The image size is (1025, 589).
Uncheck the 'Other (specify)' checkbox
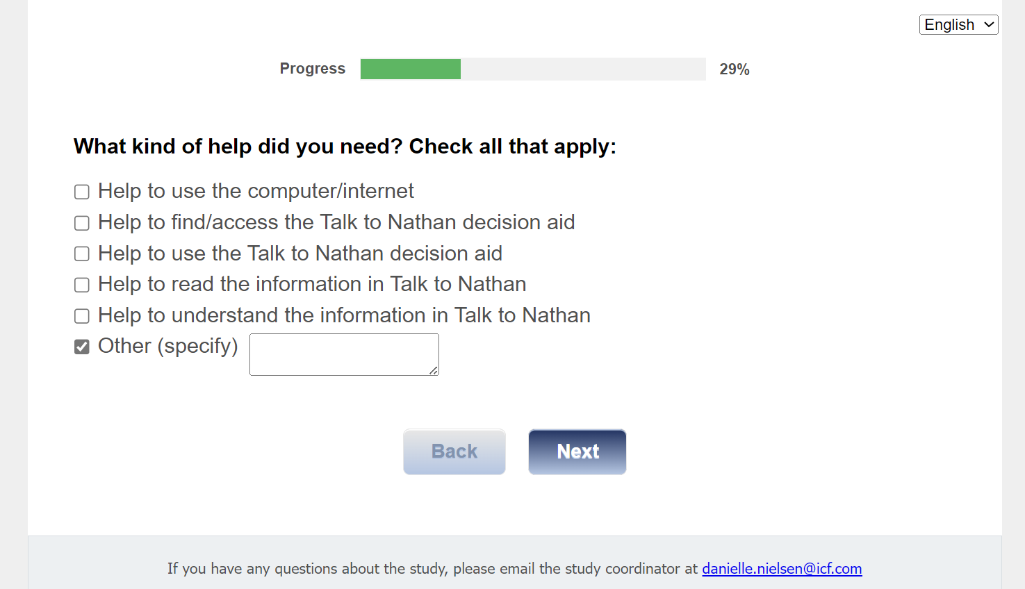82,347
